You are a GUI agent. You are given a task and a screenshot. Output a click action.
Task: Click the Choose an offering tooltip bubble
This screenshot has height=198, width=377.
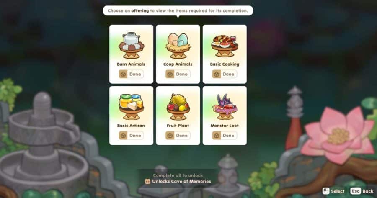(178, 11)
